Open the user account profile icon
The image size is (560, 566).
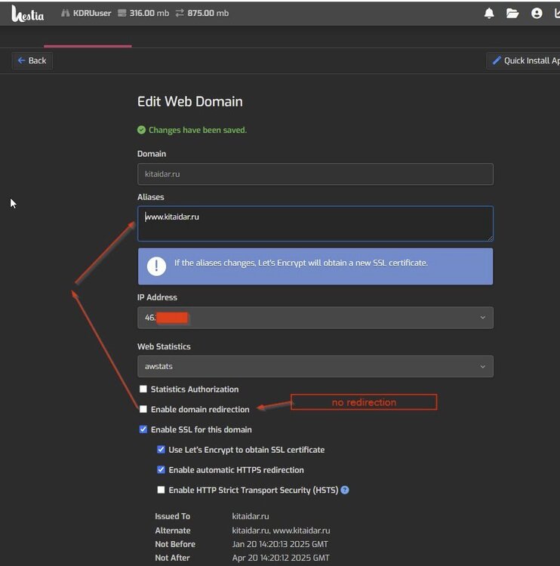coord(537,13)
